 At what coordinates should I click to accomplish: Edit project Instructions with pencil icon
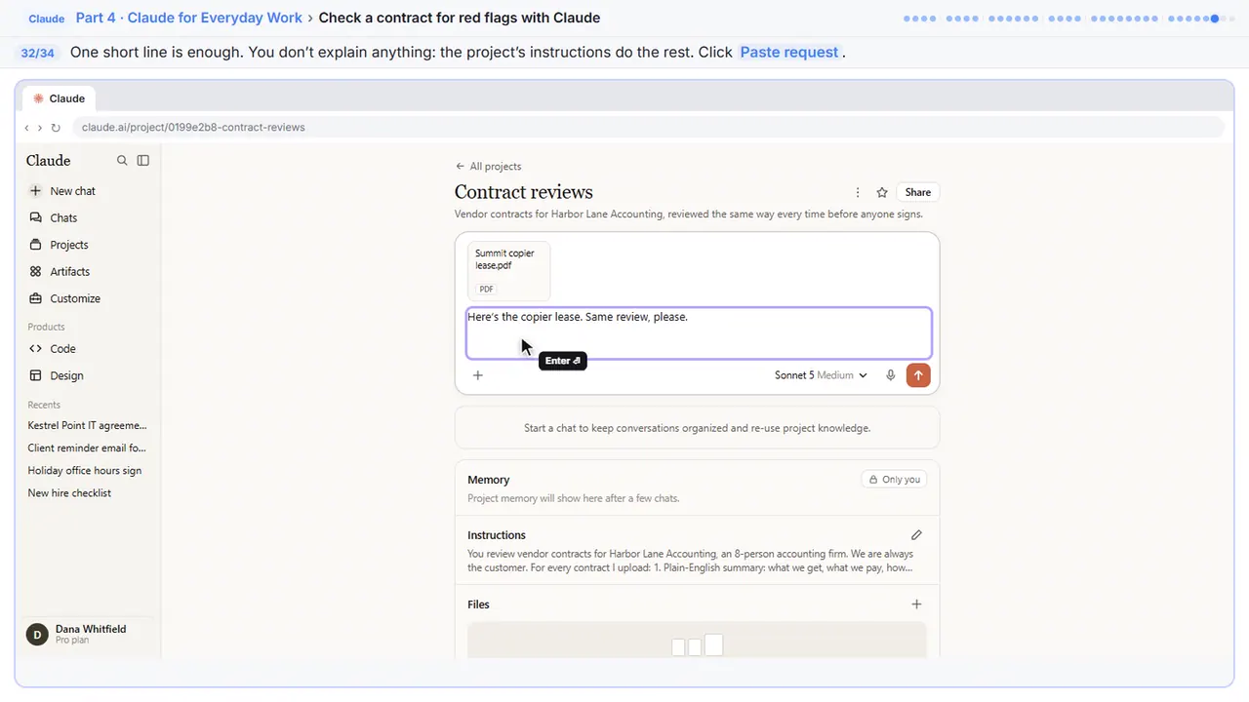(916, 535)
